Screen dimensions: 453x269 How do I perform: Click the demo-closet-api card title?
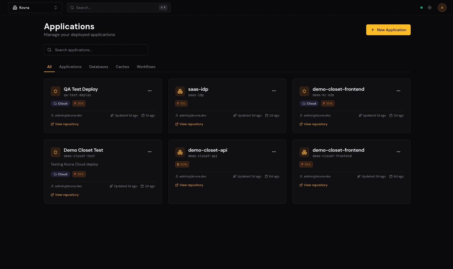(x=208, y=150)
